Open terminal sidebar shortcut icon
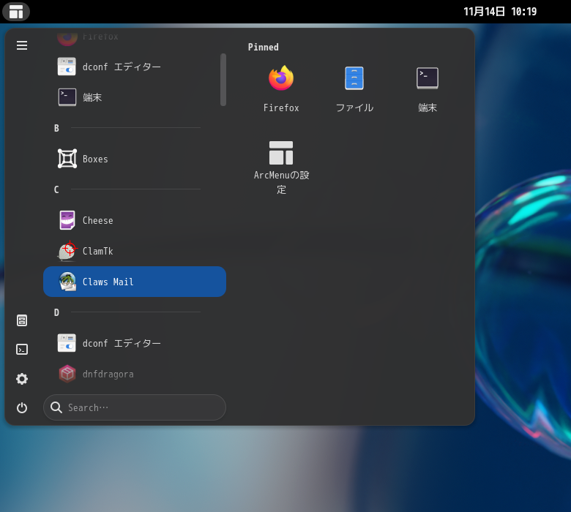Screen dimensions: 571x512 coord(22,350)
